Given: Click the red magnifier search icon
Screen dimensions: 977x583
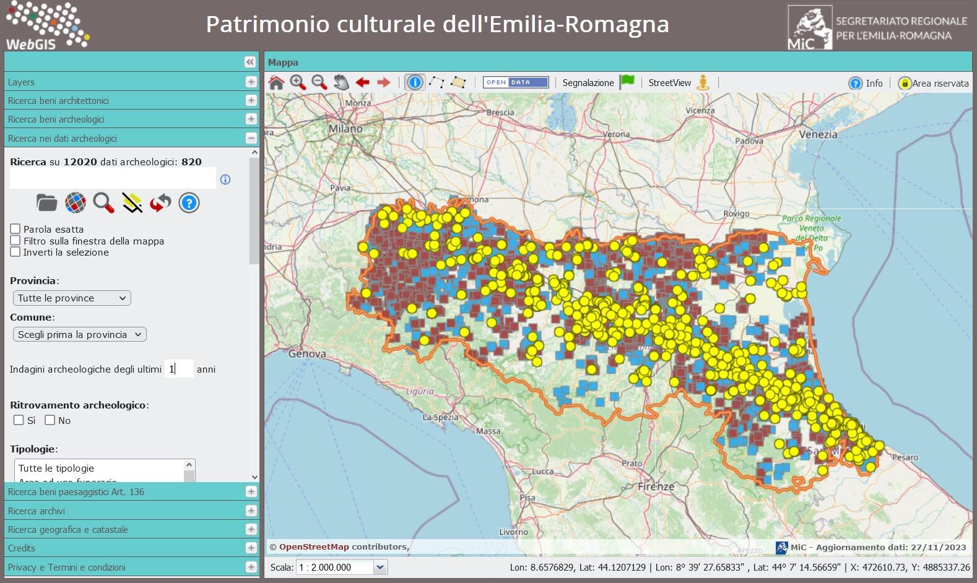Looking at the screenshot, I should point(103,203).
